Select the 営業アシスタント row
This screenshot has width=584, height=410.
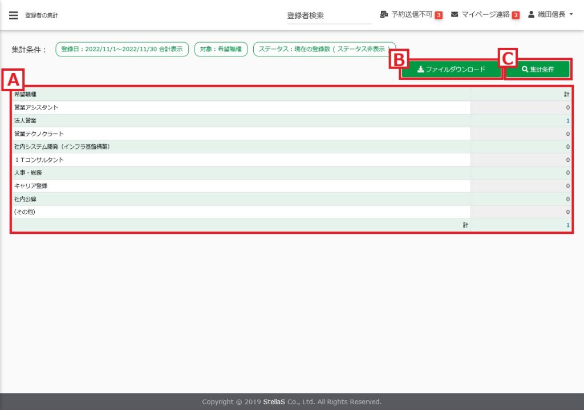coord(36,108)
